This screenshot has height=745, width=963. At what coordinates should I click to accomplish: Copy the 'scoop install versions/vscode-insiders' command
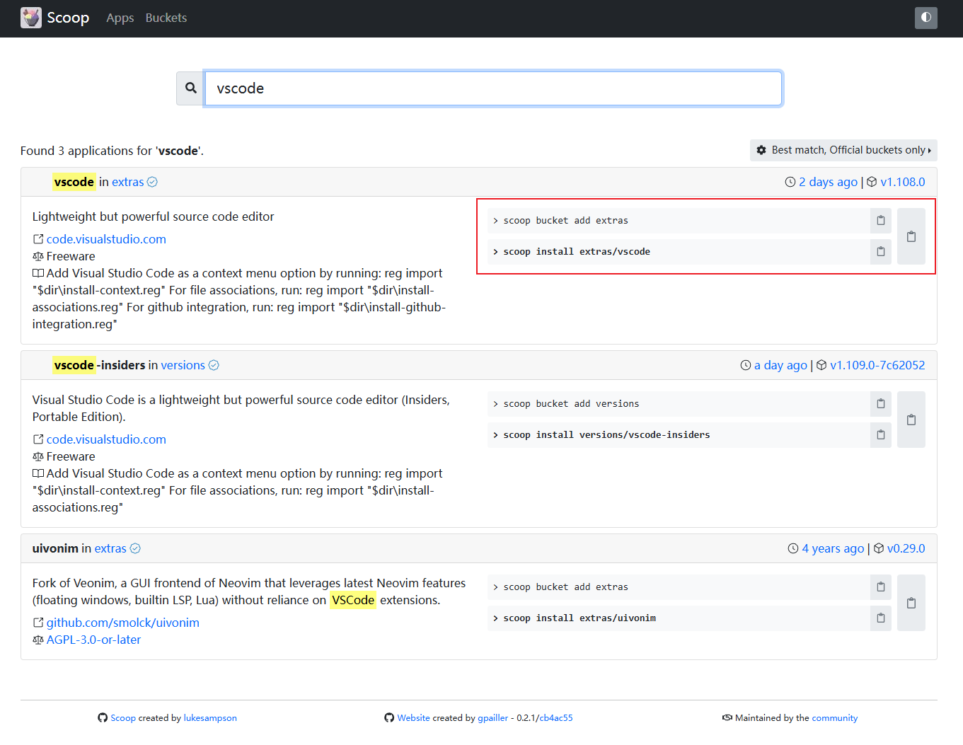tap(880, 435)
